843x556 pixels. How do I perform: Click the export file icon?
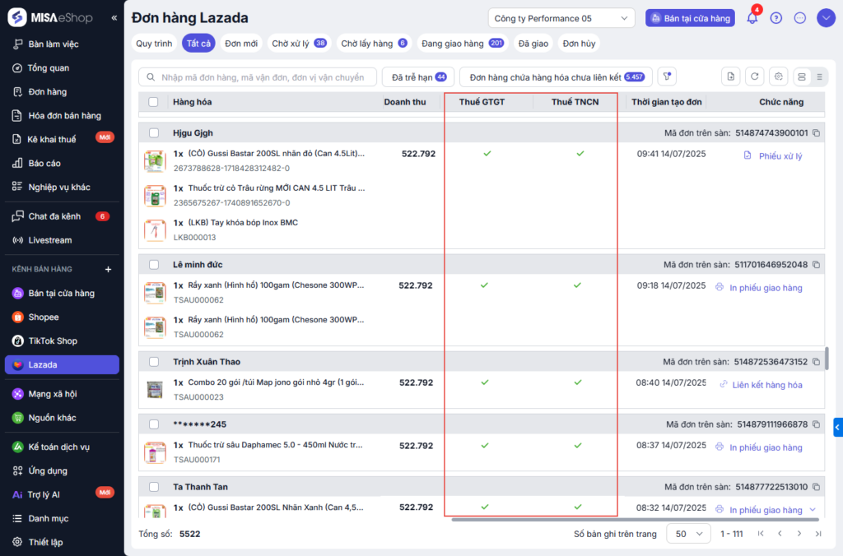tap(730, 76)
